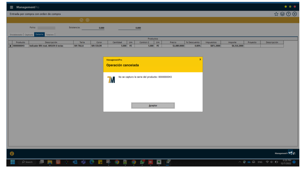Viewport: 308px width, 174px height.
Task: Open the Totales tab
Action: coord(50,34)
